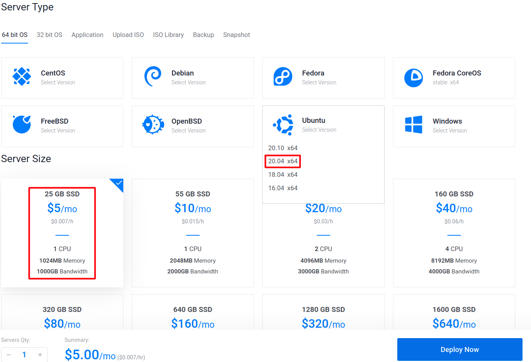Click the Servers Qty value field

(24, 355)
